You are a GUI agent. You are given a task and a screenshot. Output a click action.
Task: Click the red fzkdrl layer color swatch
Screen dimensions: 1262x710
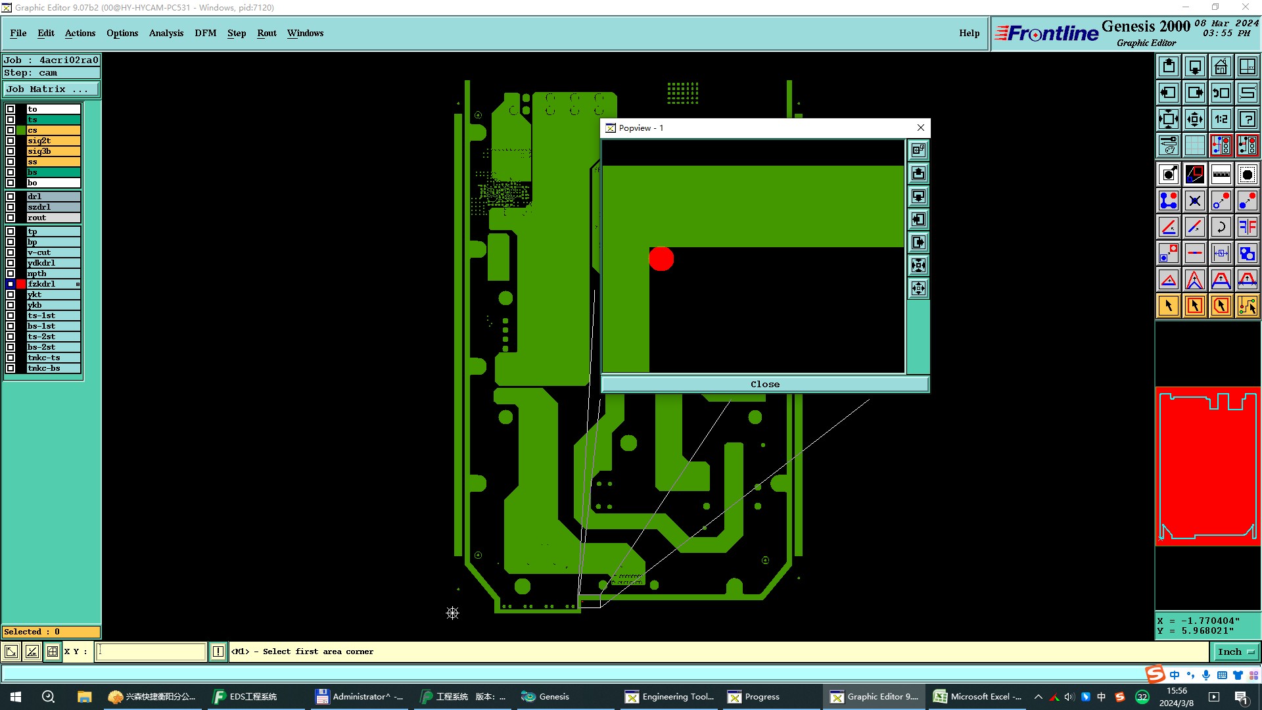click(x=21, y=284)
